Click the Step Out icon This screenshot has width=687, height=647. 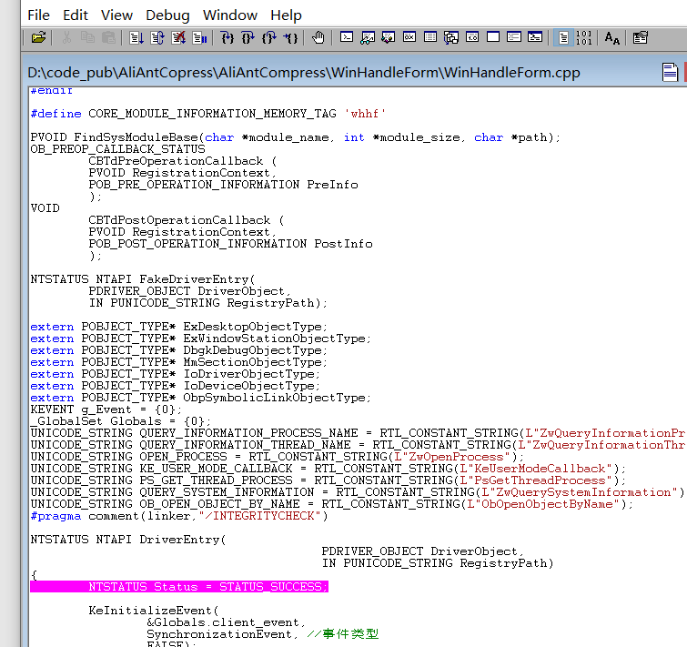pos(269,38)
